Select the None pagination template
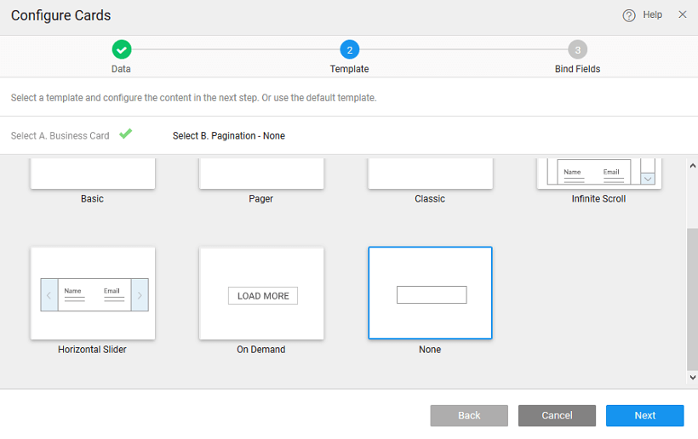The image size is (698, 439). pos(430,294)
